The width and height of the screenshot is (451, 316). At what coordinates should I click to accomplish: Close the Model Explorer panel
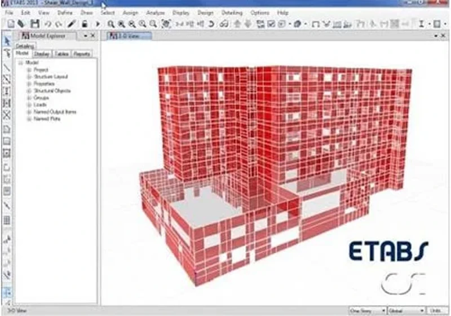(92, 36)
